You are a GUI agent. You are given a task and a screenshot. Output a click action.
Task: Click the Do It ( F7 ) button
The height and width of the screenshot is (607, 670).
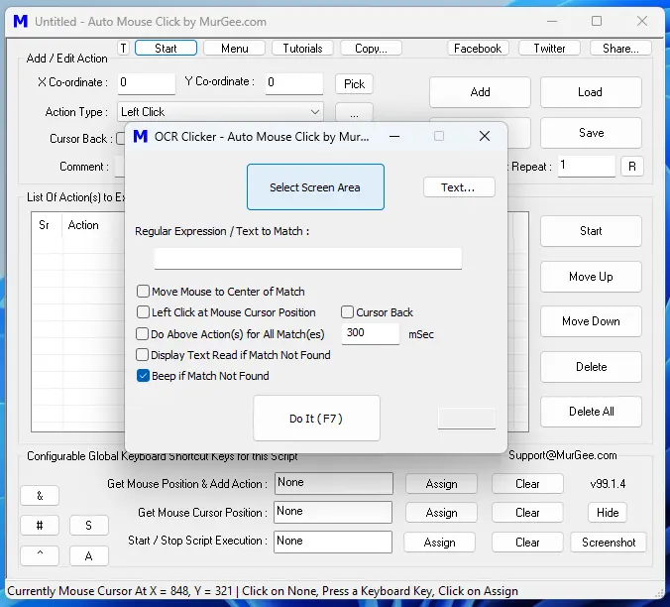pos(316,419)
